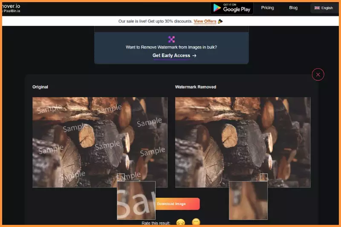Click the party popper icon beside View Offers
Image resolution: width=341 pixels, height=227 pixels.
220,21
